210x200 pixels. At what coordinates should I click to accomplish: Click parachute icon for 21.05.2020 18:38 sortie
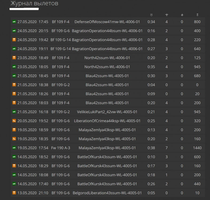[x=14, y=85]
